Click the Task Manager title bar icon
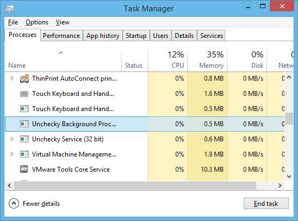This screenshot has height=221, width=298. 10,8
